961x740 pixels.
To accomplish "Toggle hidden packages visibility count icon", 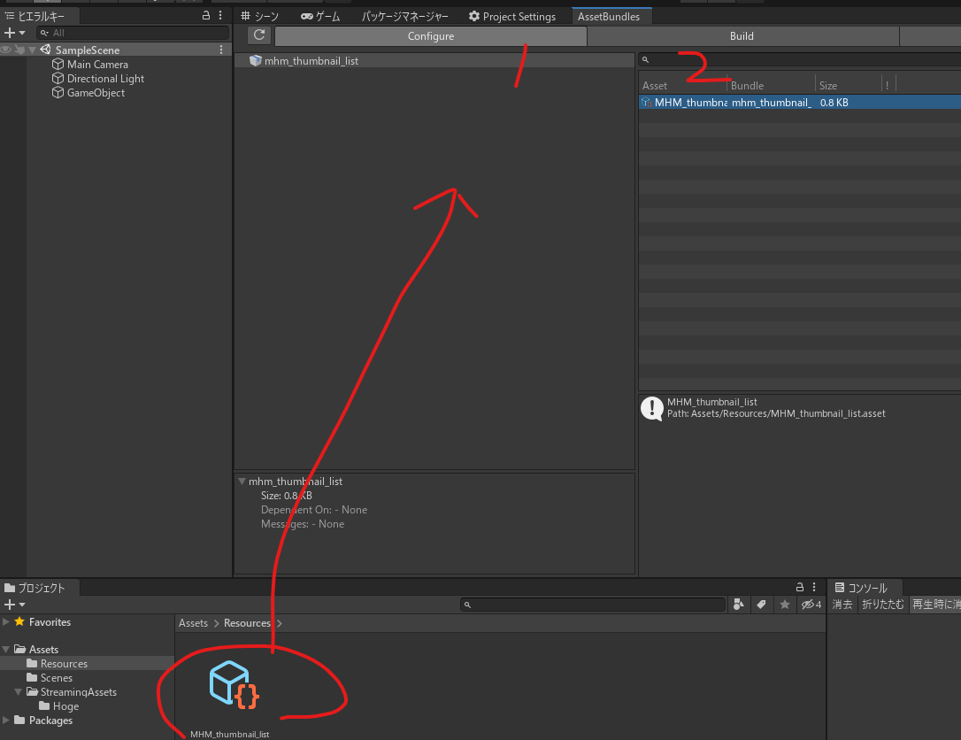I will (x=811, y=605).
